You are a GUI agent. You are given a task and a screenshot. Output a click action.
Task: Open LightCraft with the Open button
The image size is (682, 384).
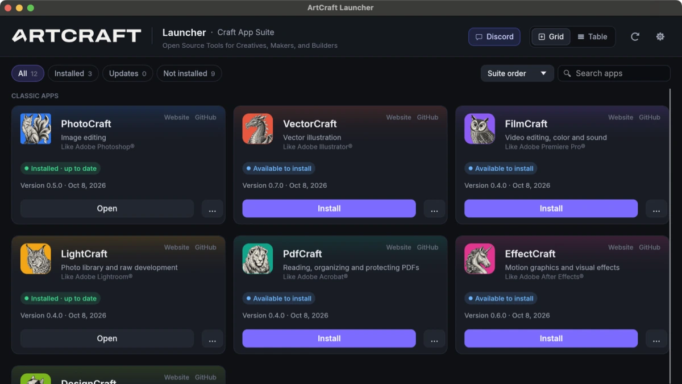107,338
